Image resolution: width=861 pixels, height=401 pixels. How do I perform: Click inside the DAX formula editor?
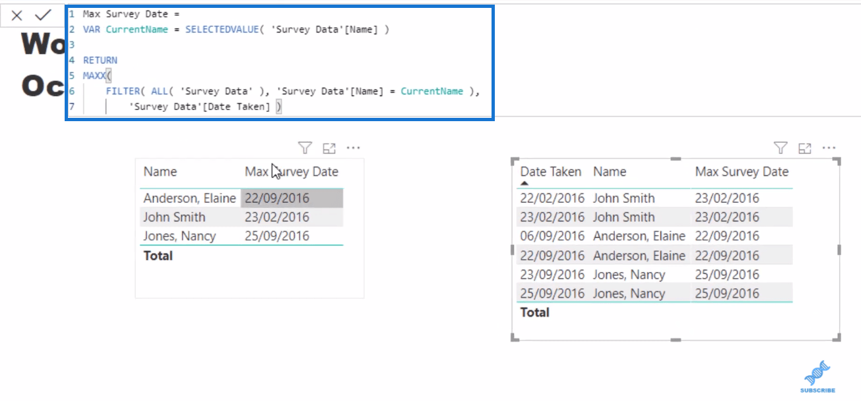click(x=279, y=63)
